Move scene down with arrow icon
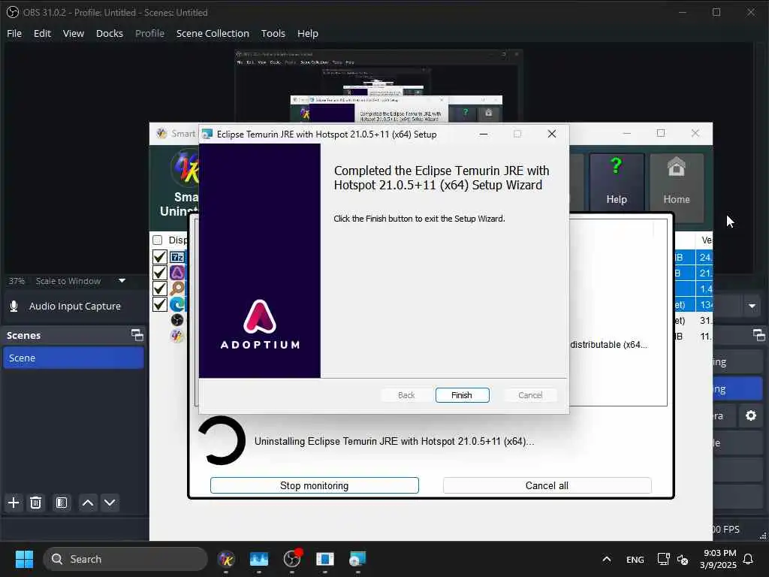Viewport: 769px width, 577px height. tap(110, 503)
